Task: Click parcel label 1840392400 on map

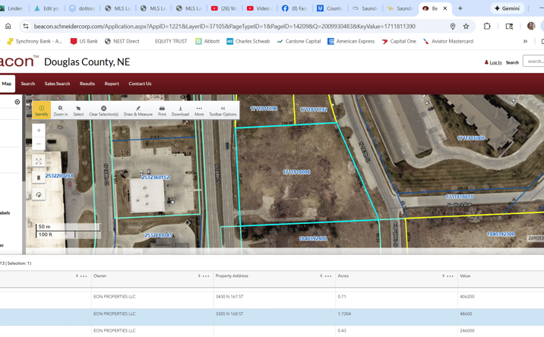Action: (313, 238)
